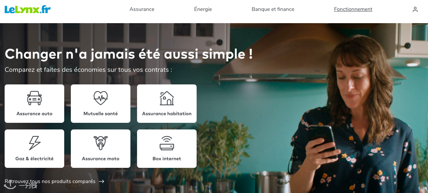This screenshot has width=428, height=193.
Task: Click the Wi-Fi router Box internet icon
Action: coord(167,143)
